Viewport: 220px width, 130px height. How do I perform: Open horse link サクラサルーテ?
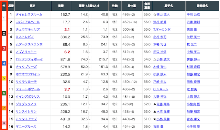tap(26, 82)
